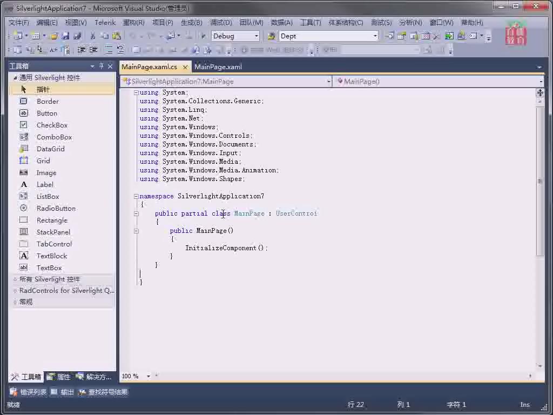This screenshot has height=415, width=553.
Task: Switch to the 解决方... solution explorer tab
Action: point(94,377)
